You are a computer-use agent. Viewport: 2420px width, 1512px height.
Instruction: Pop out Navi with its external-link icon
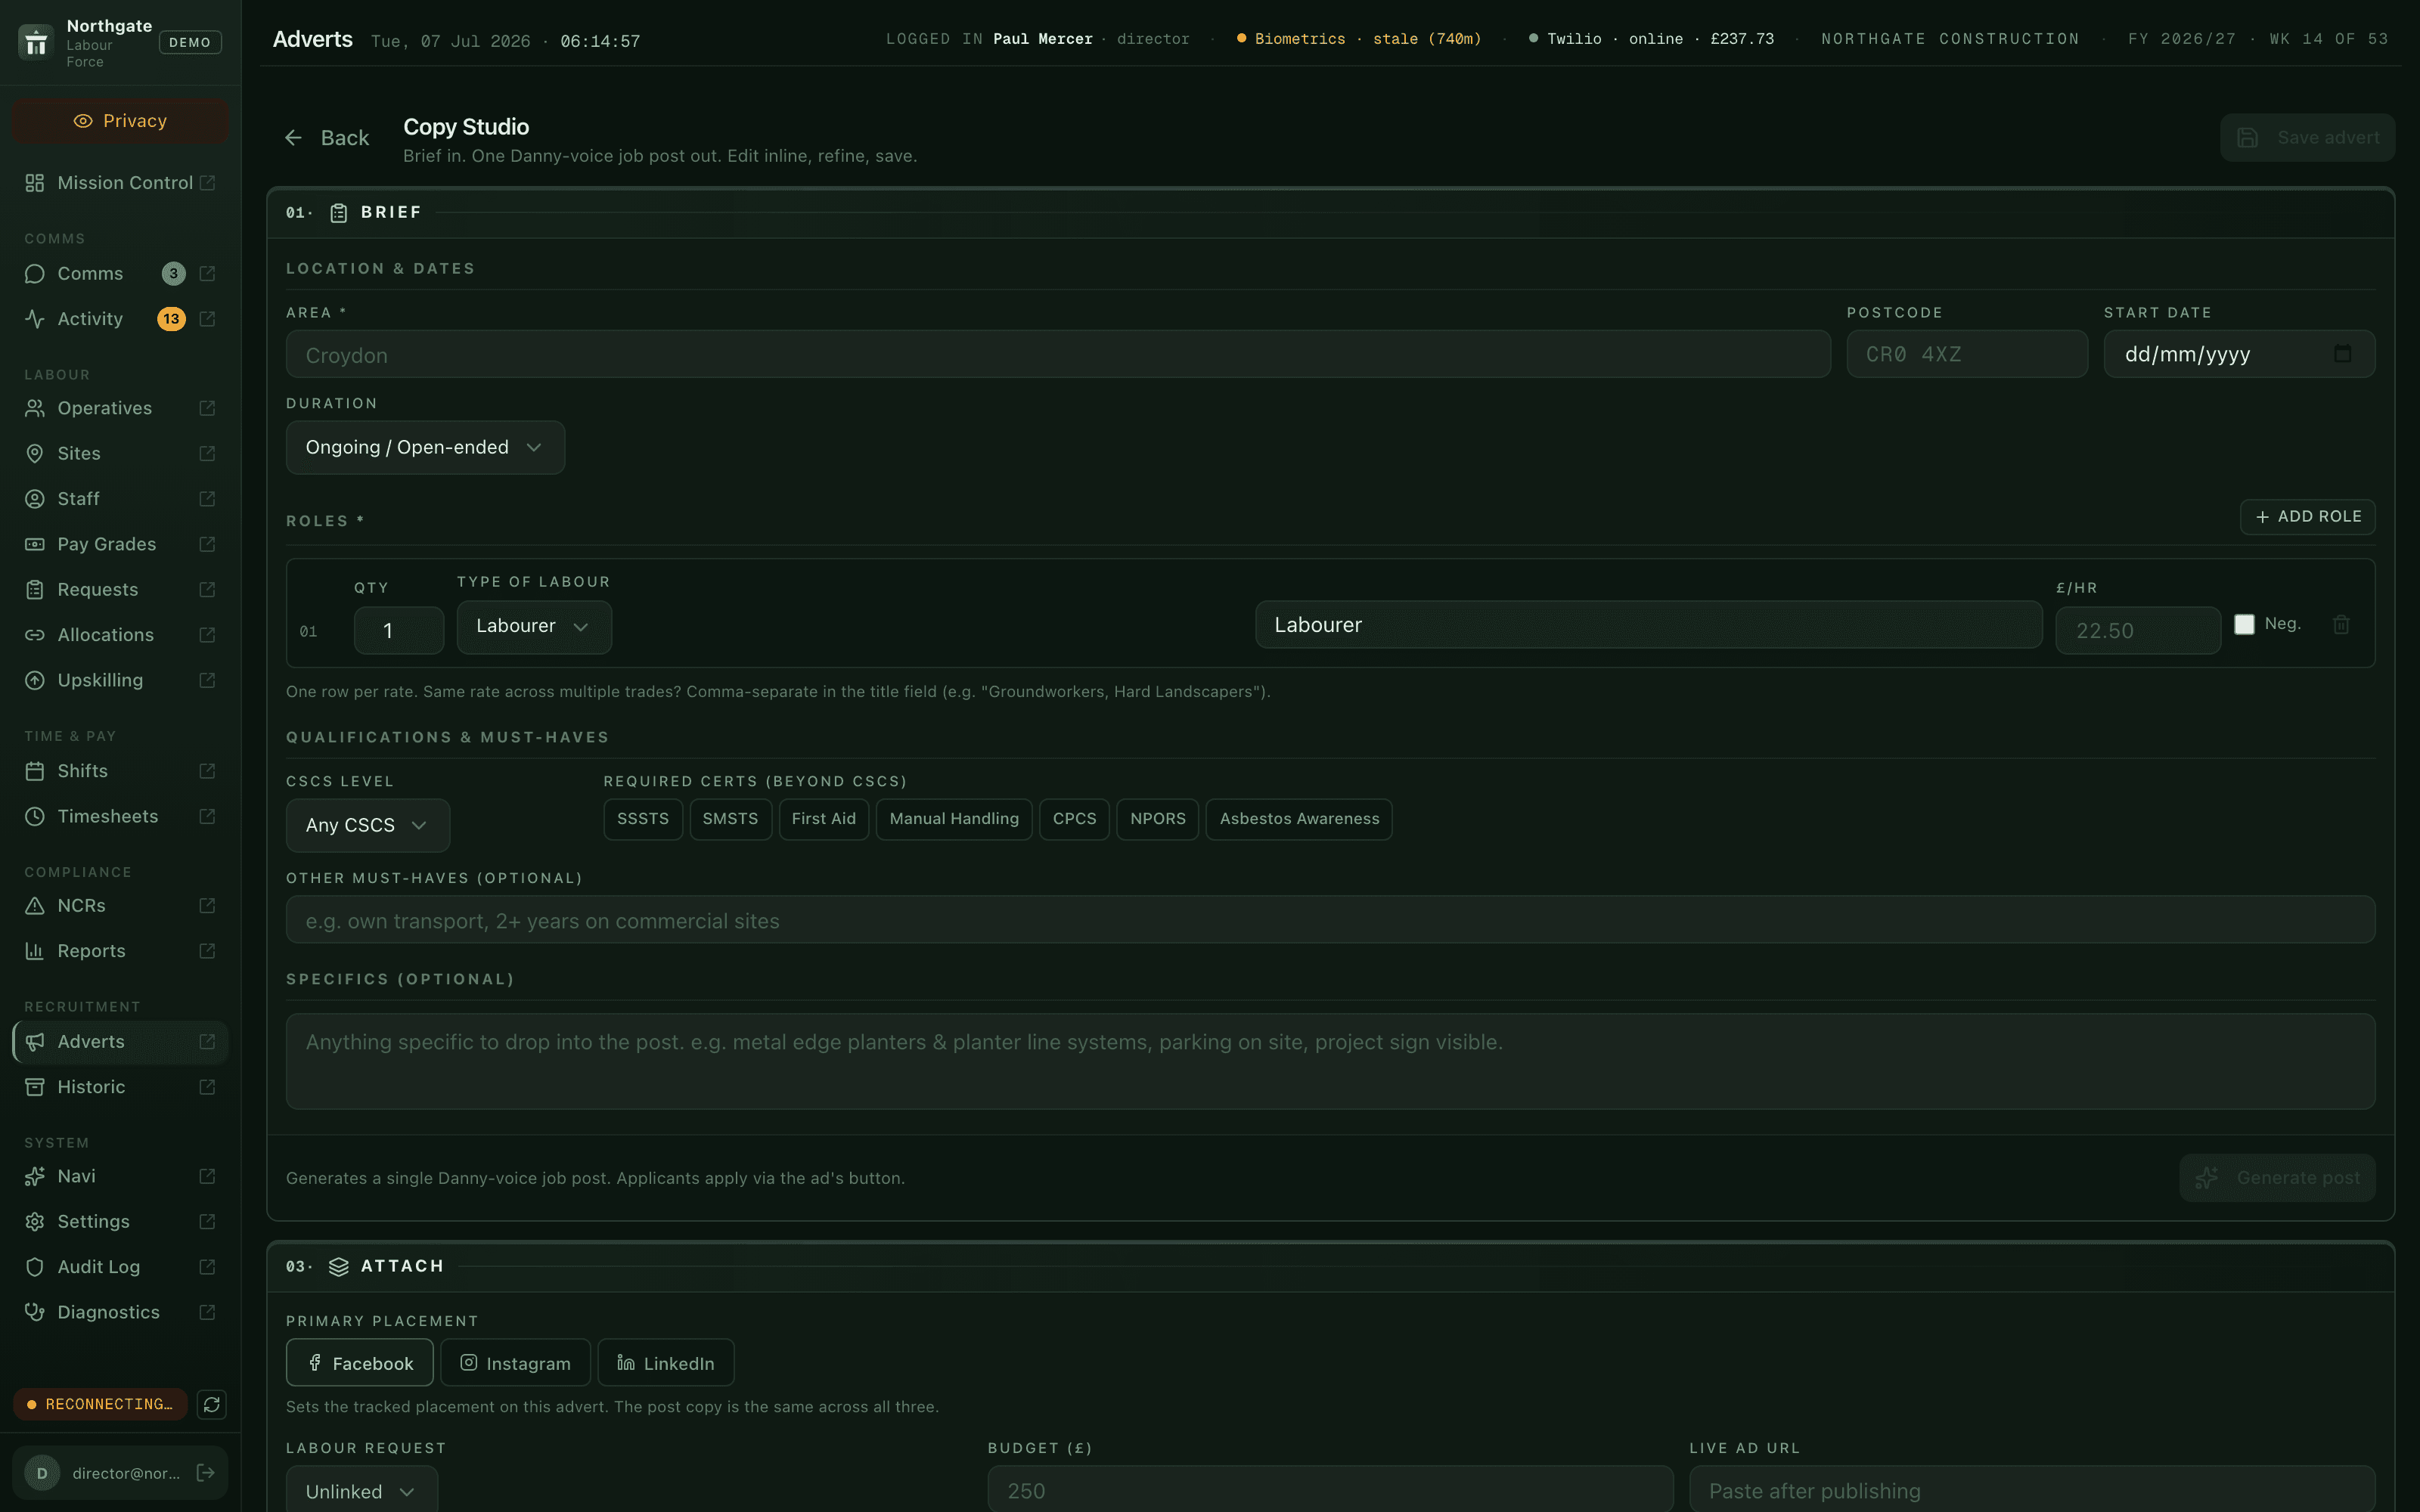click(207, 1176)
